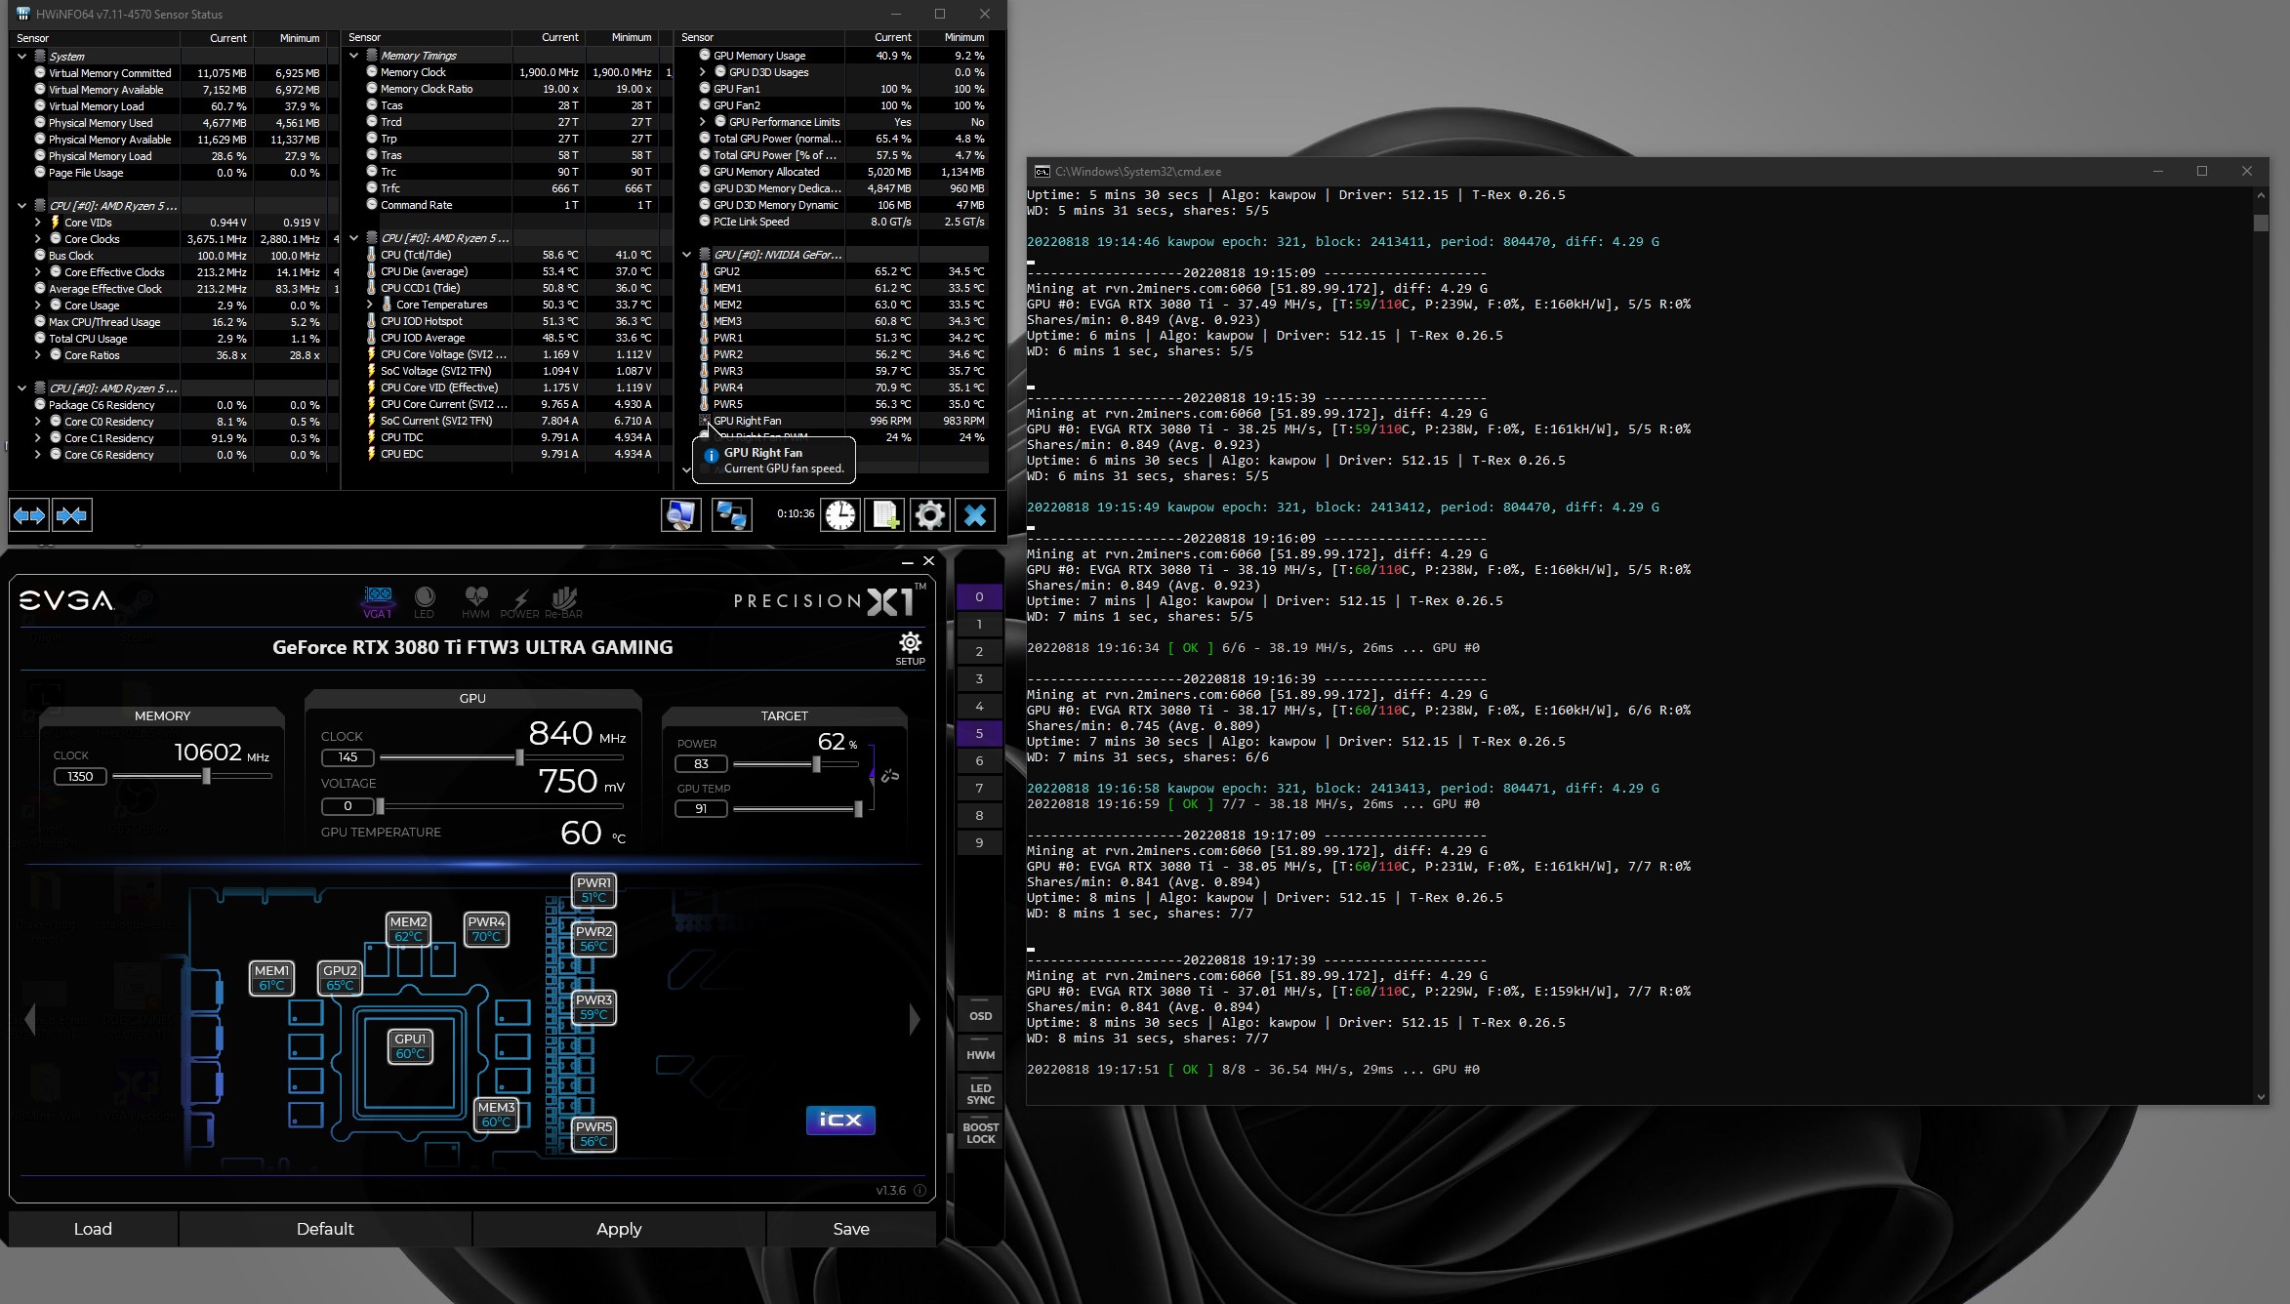This screenshot has height=1304, width=2290.
Task: Select profile slot 1 in Precision X1
Action: click(979, 623)
